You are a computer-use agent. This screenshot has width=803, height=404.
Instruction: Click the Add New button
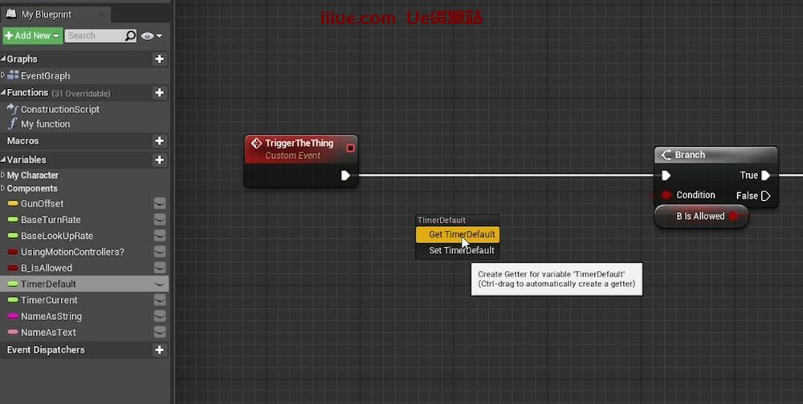(x=31, y=36)
